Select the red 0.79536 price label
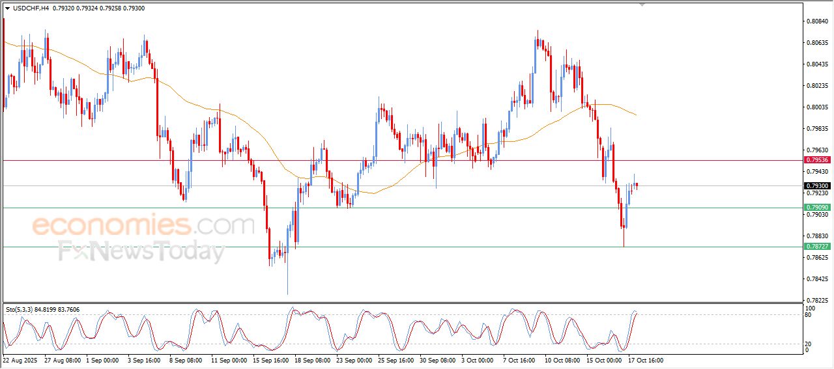The height and width of the screenshot is (369, 834). (816, 160)
